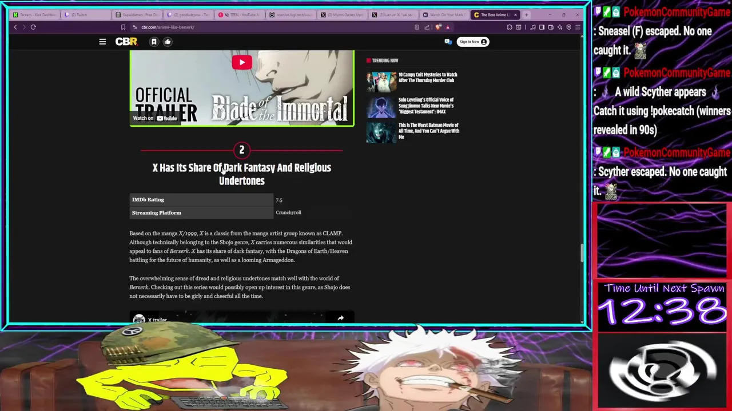
Task: Open CBR bookmark icon in header
Action: pyautogui.click(x=154, y=42)
